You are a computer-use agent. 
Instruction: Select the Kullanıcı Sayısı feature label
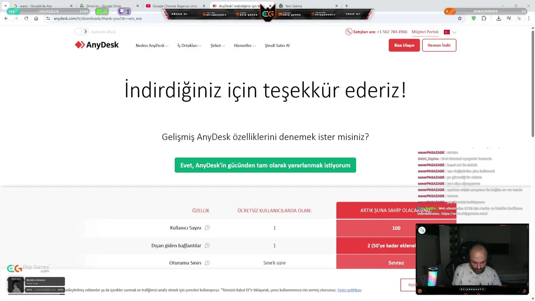coord(186,228)
